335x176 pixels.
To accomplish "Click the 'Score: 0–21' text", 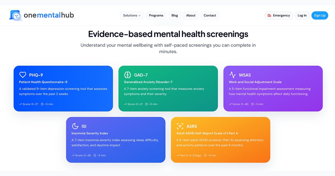I will point(135,104).
